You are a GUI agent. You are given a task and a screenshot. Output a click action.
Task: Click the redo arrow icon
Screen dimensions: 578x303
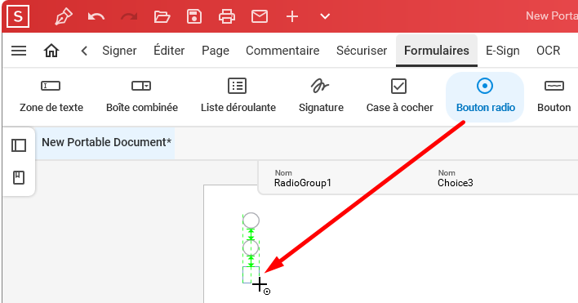click(129, 16)
